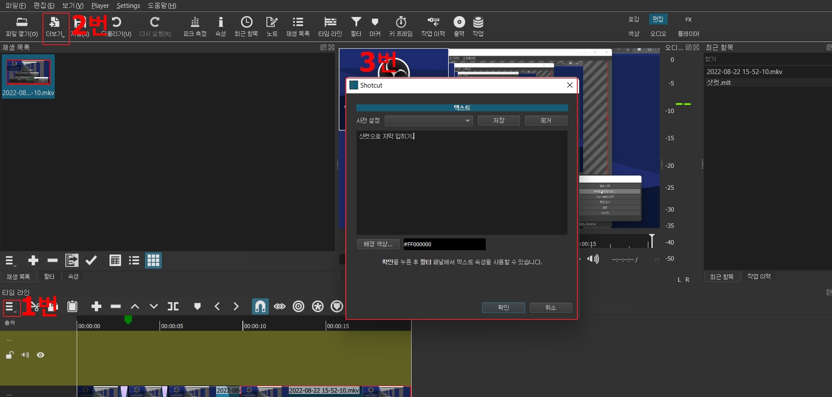
Task: Switch to the 편집 editing layout
Action: click(x=658, y=19)
